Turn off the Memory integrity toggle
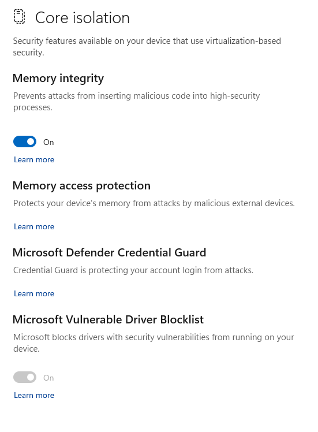318x432 pixels. 25,141
